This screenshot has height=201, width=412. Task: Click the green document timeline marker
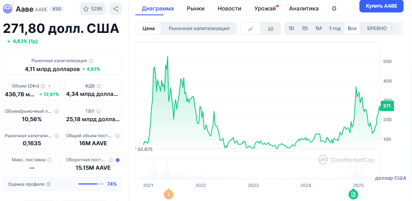tap(353, 195)
